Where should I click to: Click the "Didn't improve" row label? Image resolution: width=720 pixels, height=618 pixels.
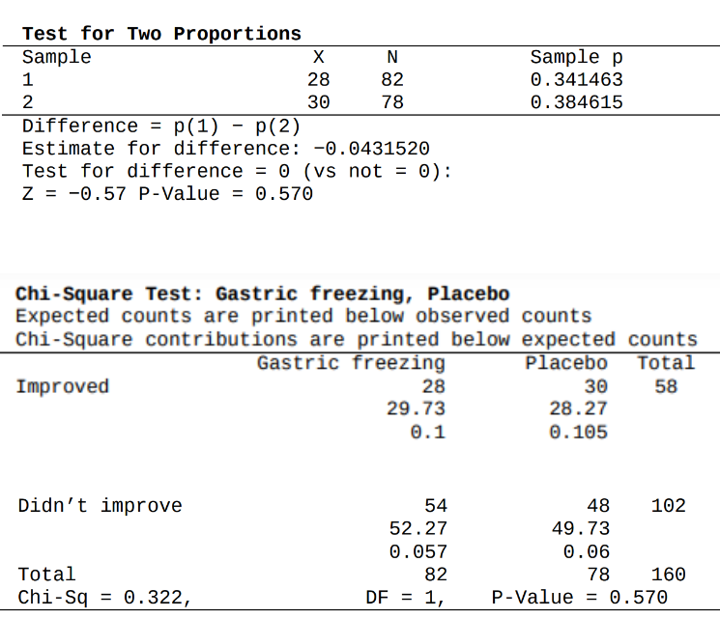(100, 506)
